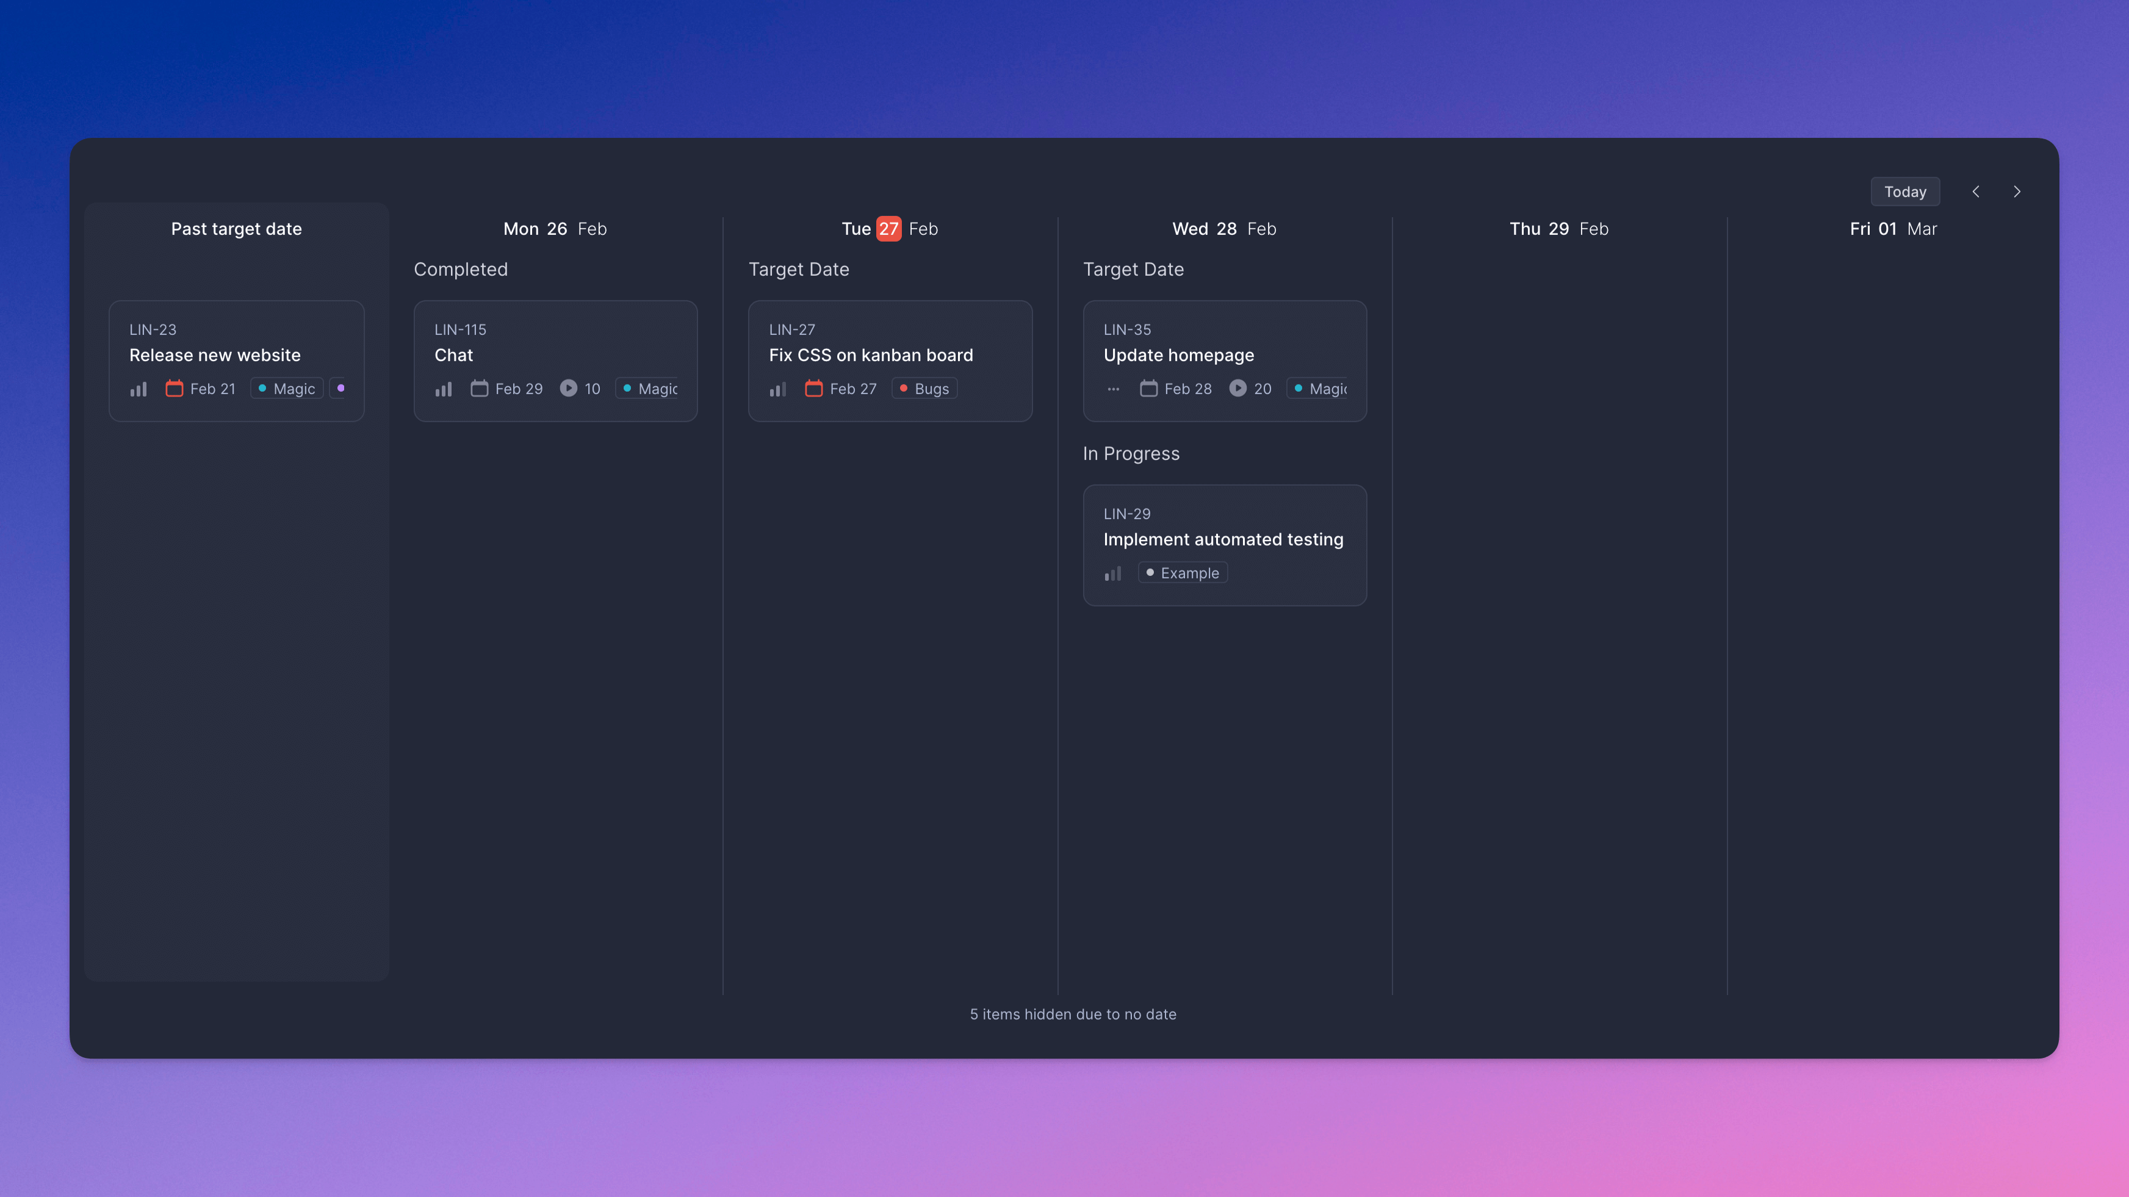Click Target Date heading under Tuesday

point(798,269)
